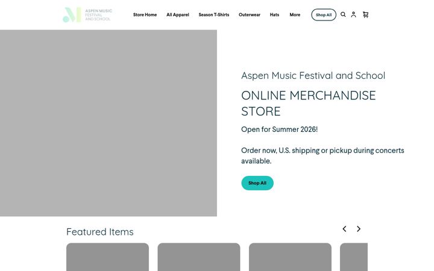This screenshot has width=434, height=271.
Task: Open the search icon in header
Action: coord(343,14)
